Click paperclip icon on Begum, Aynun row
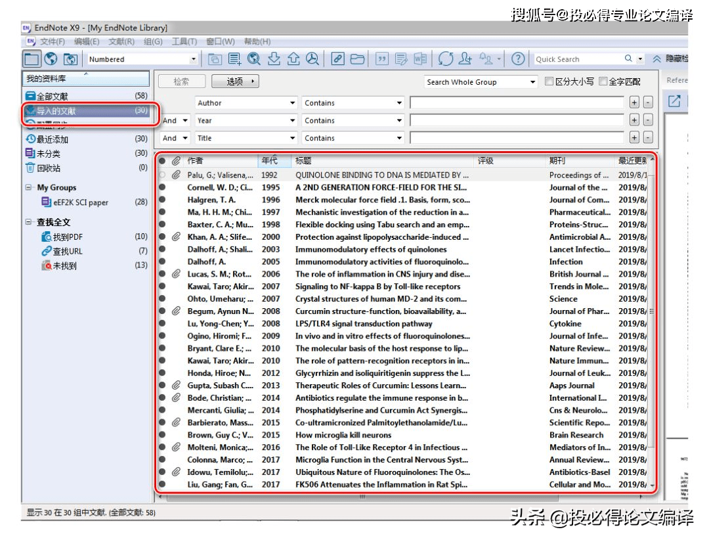709x542 pixels. 177,311
